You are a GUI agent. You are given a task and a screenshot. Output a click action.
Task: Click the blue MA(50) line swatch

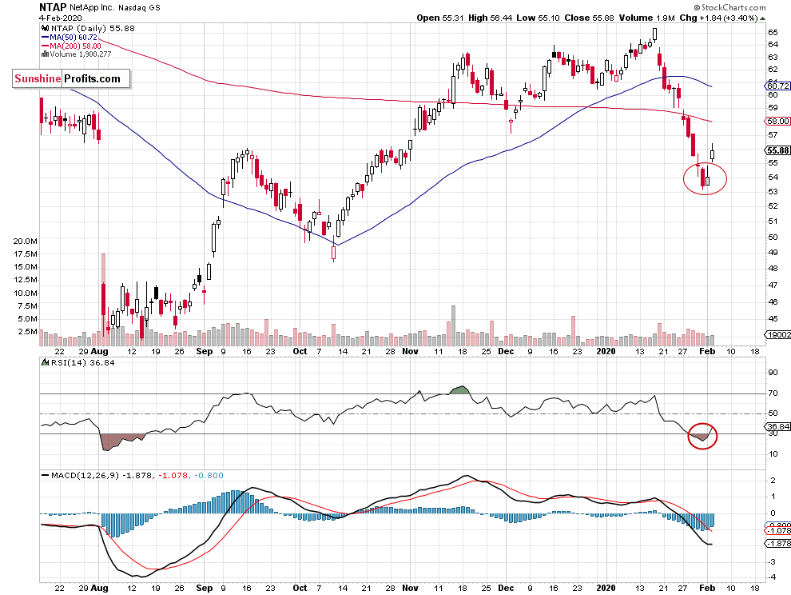[x=45, y=38]
